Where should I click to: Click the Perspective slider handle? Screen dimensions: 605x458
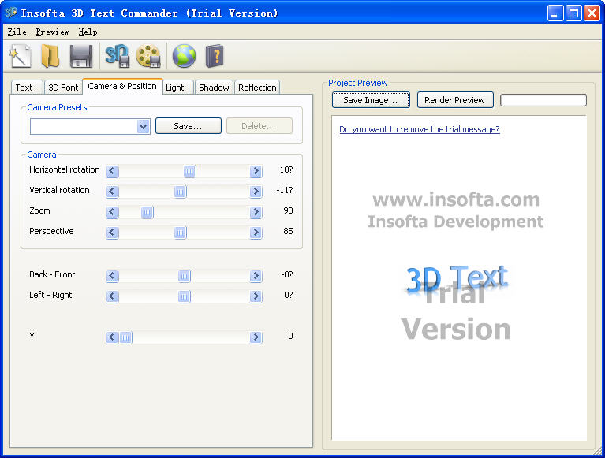(x=181, y=233)
